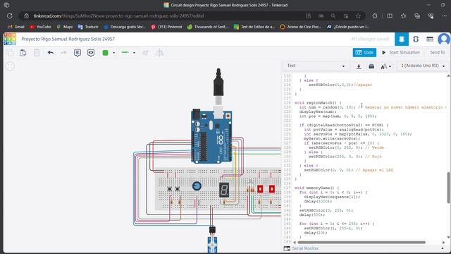Screen dimensions: 451x254
Task: Click Start Simulation button
Action: click(401, 52)
